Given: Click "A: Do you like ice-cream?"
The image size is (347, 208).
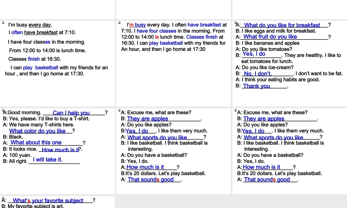Looking at the screenshot, I should click(x=264, y=67).
